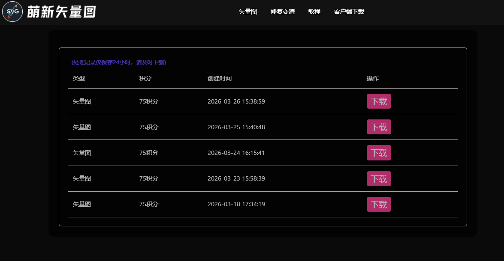Click the 操作 column header
Image resolution: width=504 pixels, height=261 pixels.
(x=372, y=79)
